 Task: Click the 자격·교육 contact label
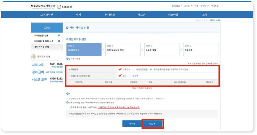(38, 65)
